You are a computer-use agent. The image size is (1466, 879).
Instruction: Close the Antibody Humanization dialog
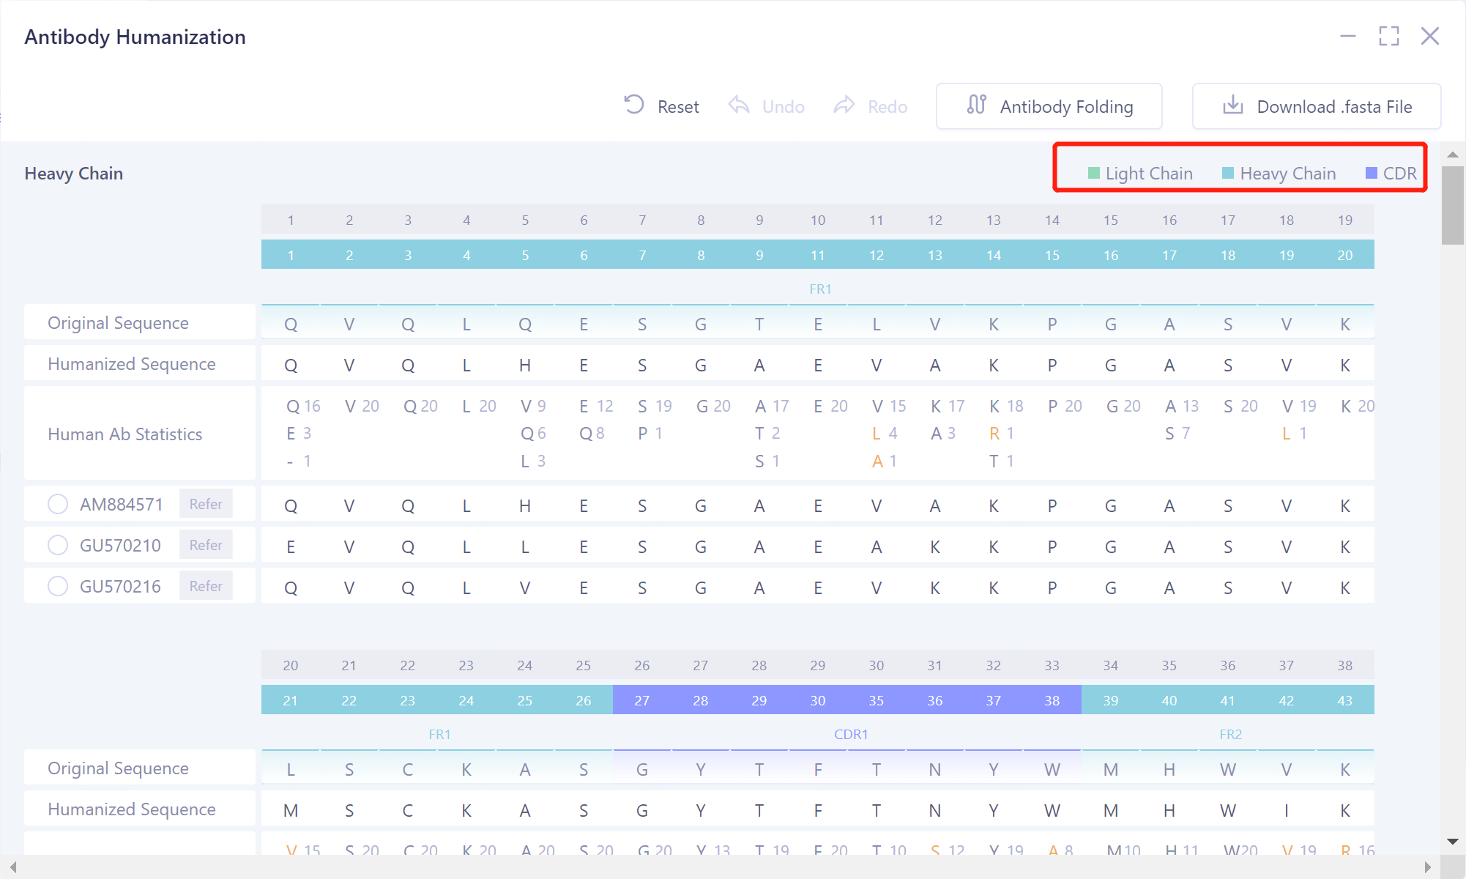[x=1429, y=36]
